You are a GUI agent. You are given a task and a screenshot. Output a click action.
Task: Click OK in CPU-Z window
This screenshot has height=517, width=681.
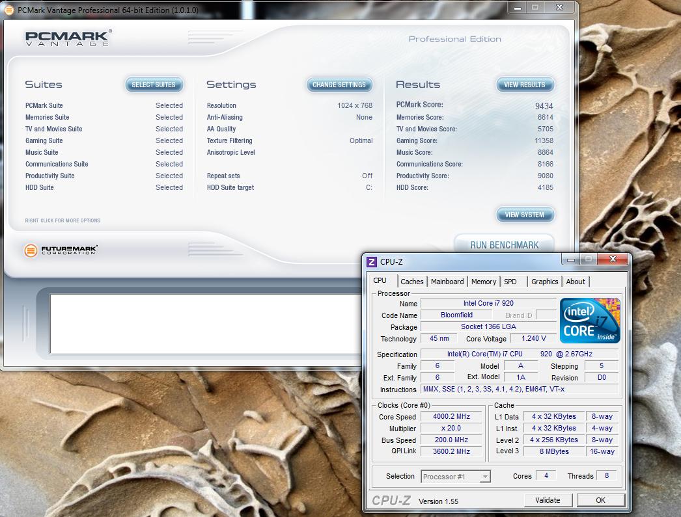(601, 500)
